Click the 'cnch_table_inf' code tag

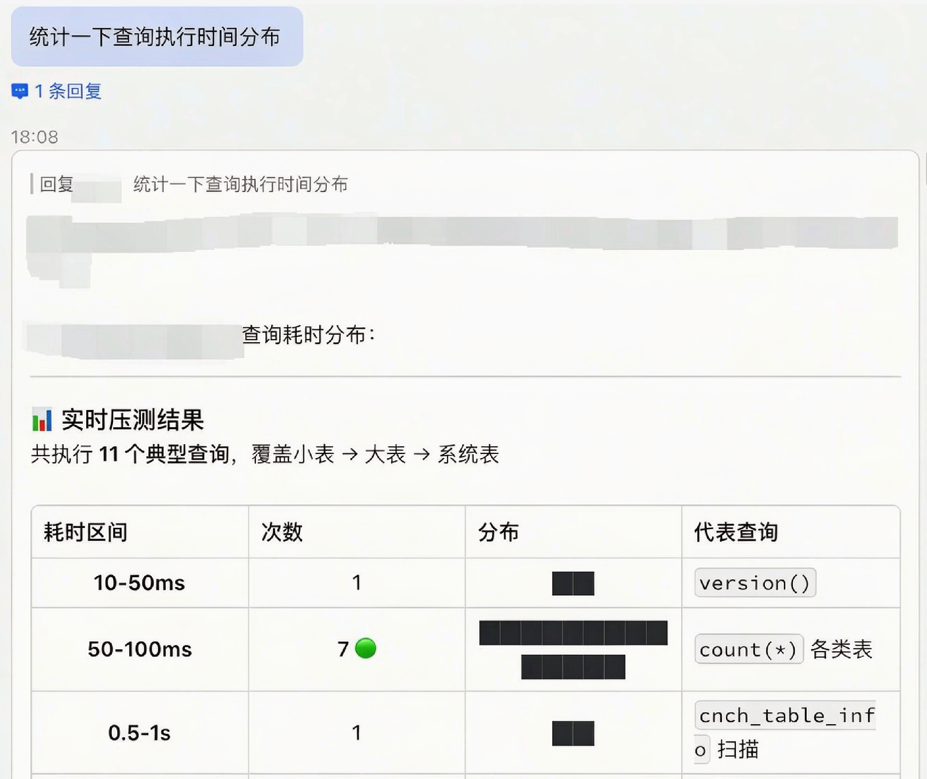tap(785, 715)
